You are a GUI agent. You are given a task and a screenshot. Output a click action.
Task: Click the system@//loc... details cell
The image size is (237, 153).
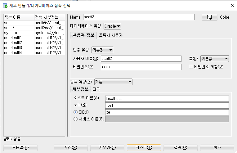pyautogui.click(x=50, y=33)
